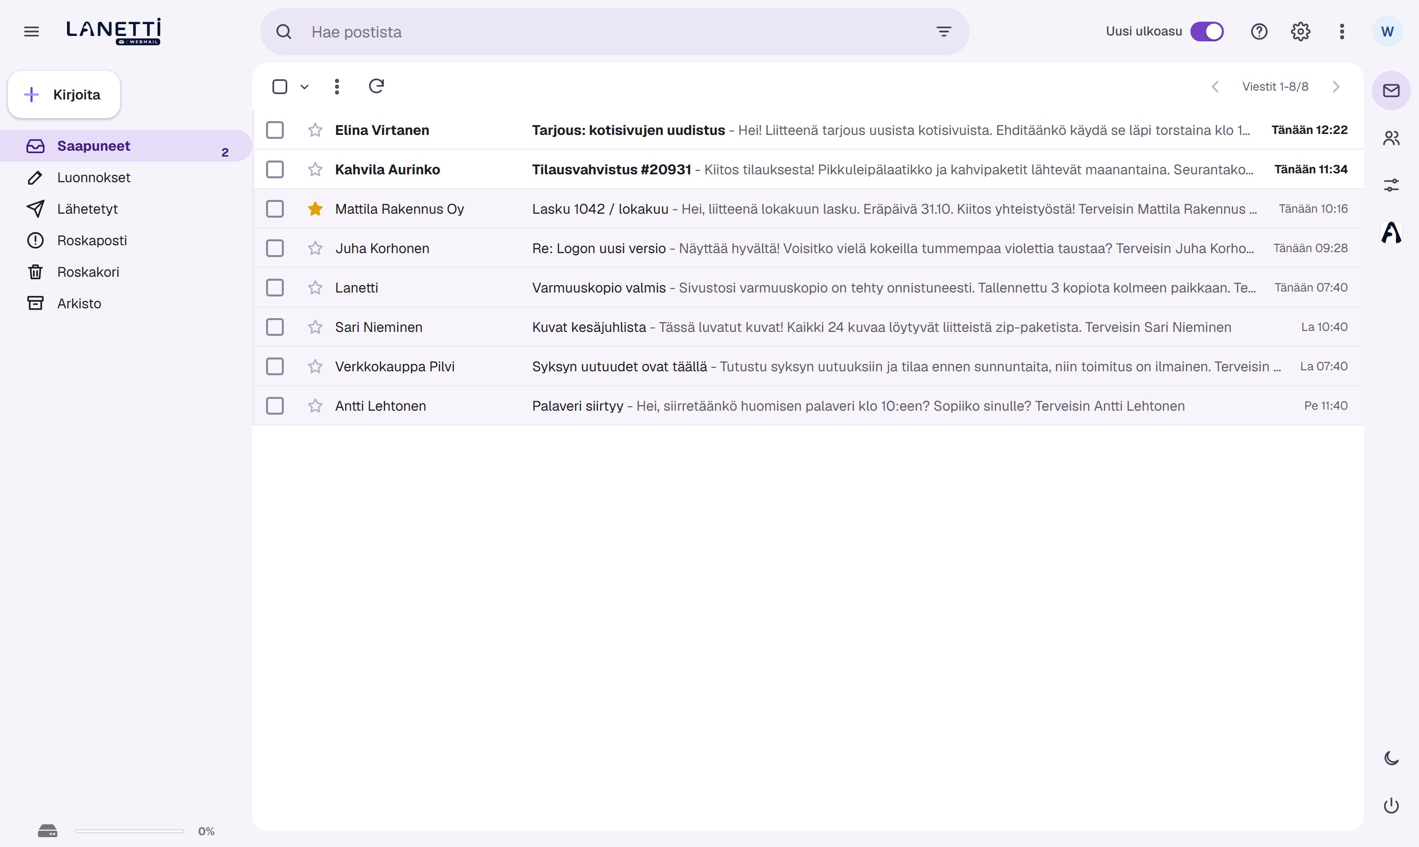The image size is (1419, 847).
Task: Open the Luonnokset drafts folder
Action: pos(126,177)
